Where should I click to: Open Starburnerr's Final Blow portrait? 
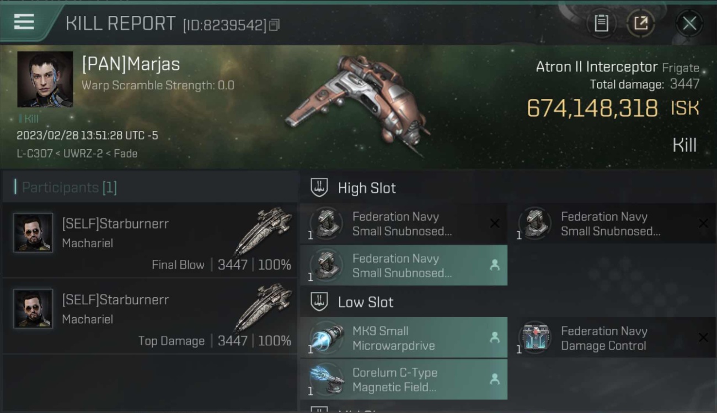[x=33, y=233]
